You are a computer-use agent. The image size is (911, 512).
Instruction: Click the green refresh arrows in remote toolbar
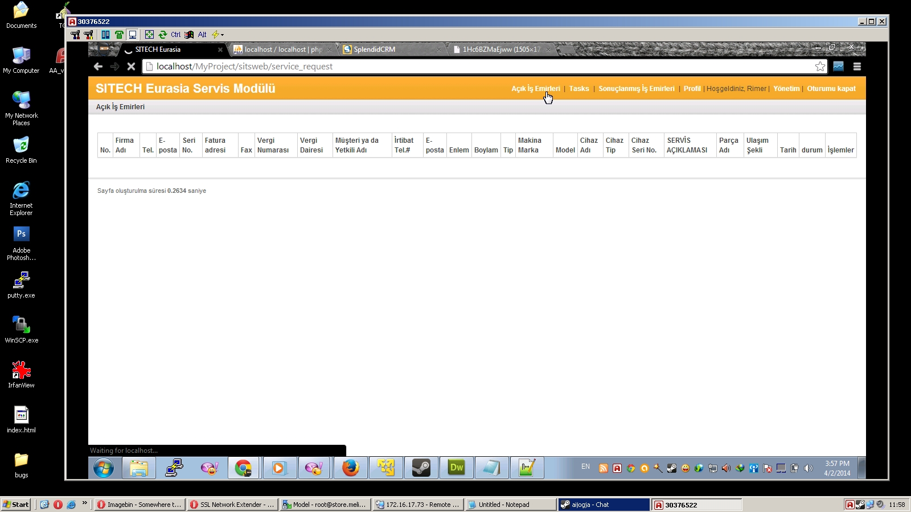pos(163,35)
